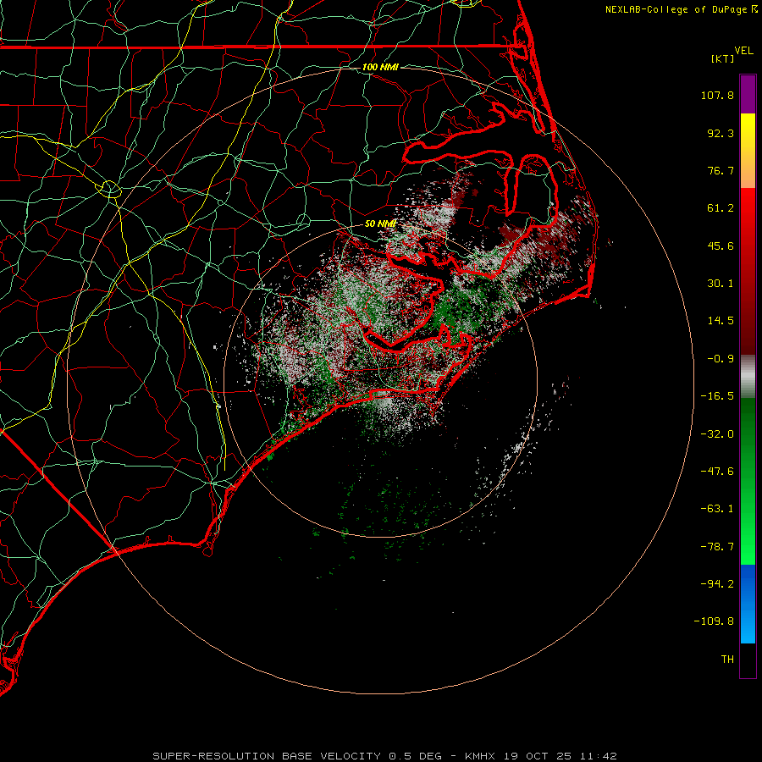Click the 45.6 velocity scale value

(x=721, y=246)
